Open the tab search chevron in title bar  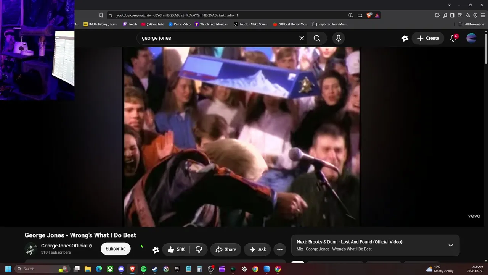[450, 5]
